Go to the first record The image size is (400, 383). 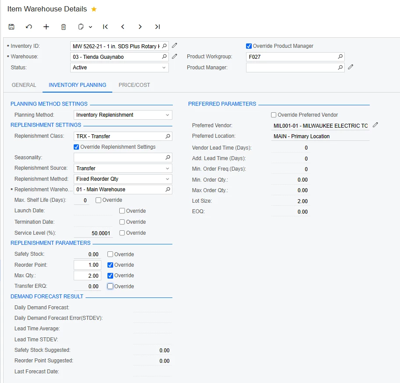click(105, 27)
